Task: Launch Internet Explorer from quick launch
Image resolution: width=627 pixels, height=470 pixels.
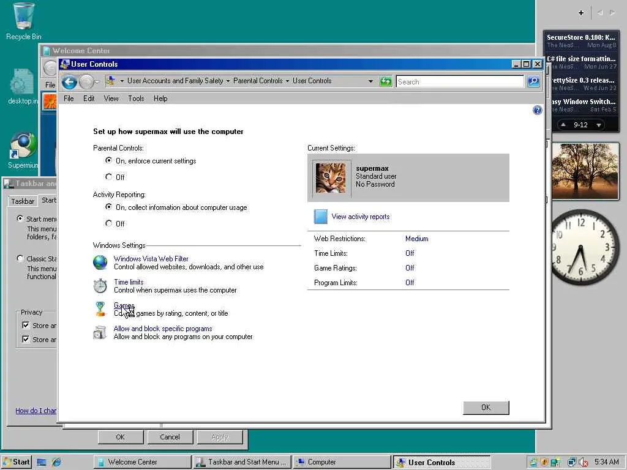Action: point(56,462)
